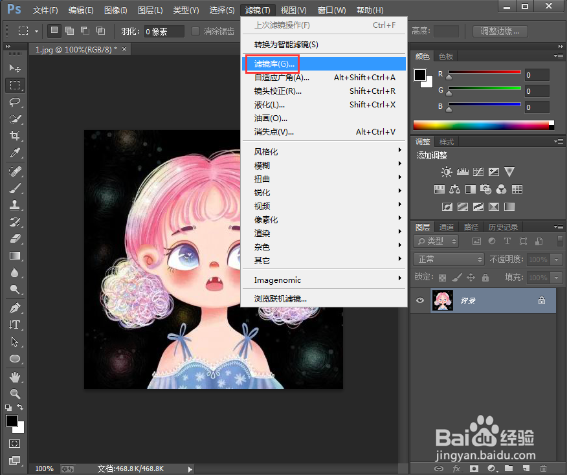The width and height of the screenshot is (567, 475).
Task: Select the Brush tool
Action: tap(15, 188)
